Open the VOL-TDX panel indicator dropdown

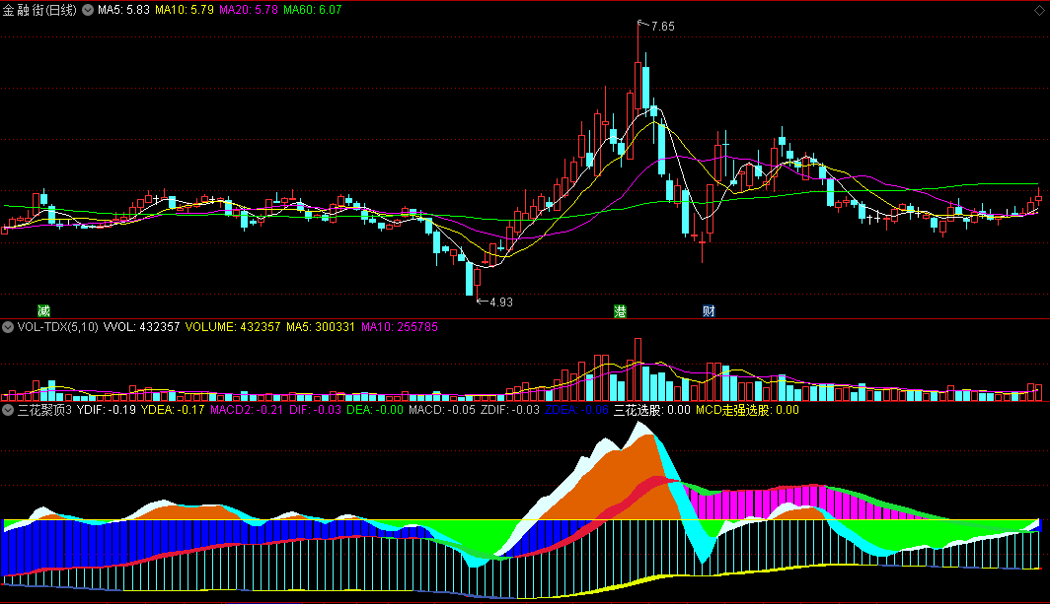tap(8, 327)
